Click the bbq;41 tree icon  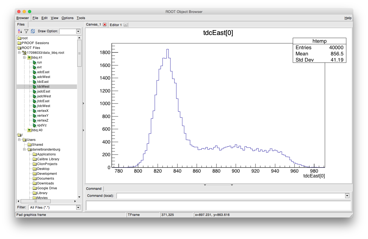pyautogui.click(x=29, y=58)
